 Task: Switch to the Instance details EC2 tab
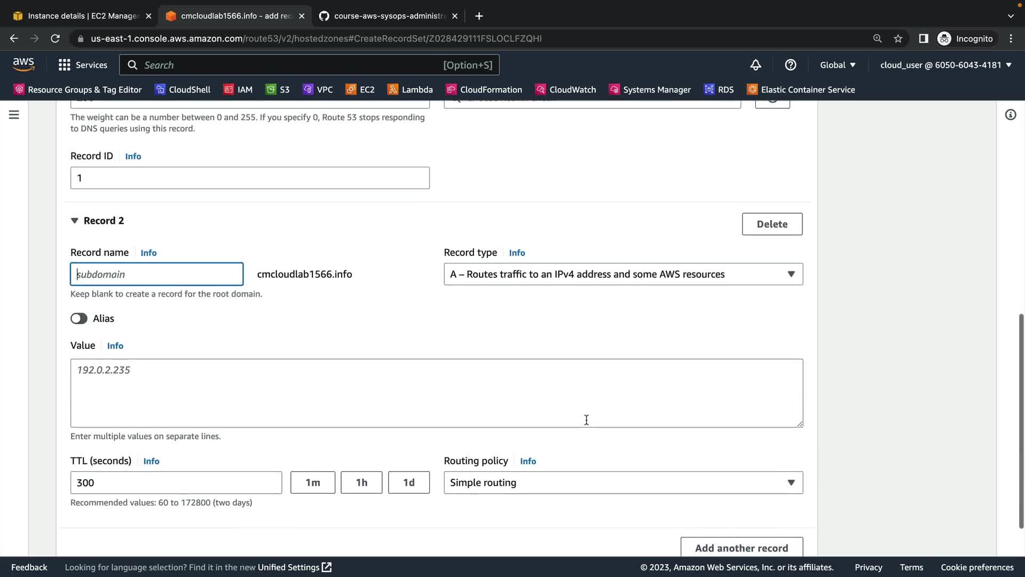tap(83, 16)
